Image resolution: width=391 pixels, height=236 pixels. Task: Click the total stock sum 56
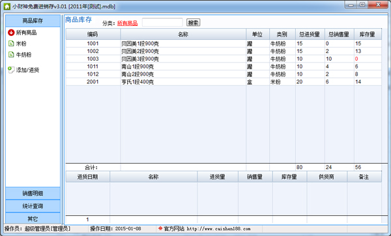coord(358,167)
